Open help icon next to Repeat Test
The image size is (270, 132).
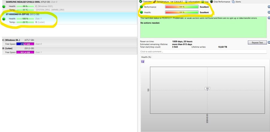[268, 42]
